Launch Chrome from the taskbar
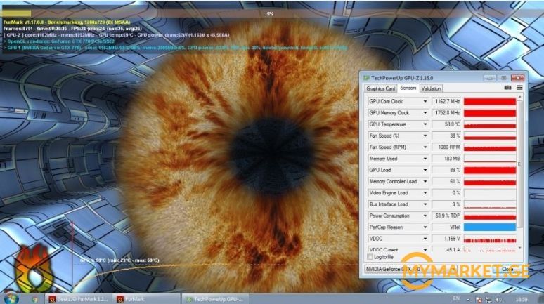Screen dimensions: 544x304 click(34, 299)
